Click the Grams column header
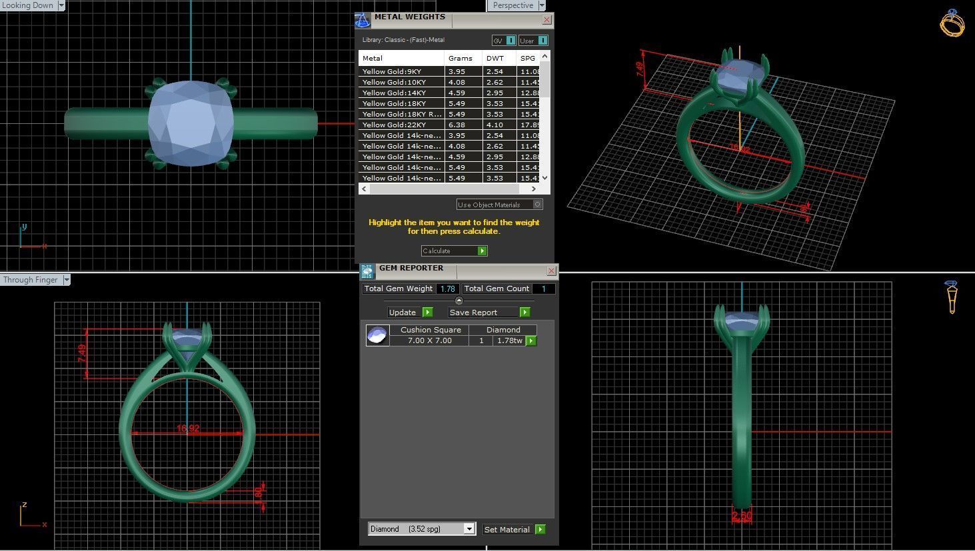Screen dimensions: 975x551 (x=463, y=58)
